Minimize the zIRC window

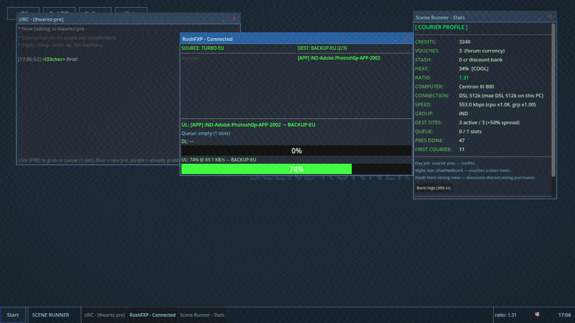tap(223, 18)
